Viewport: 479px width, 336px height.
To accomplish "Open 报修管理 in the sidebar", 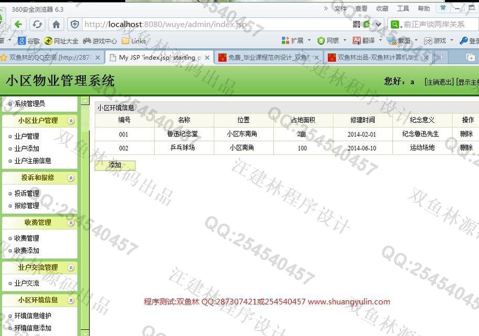I will coord(27,206).
